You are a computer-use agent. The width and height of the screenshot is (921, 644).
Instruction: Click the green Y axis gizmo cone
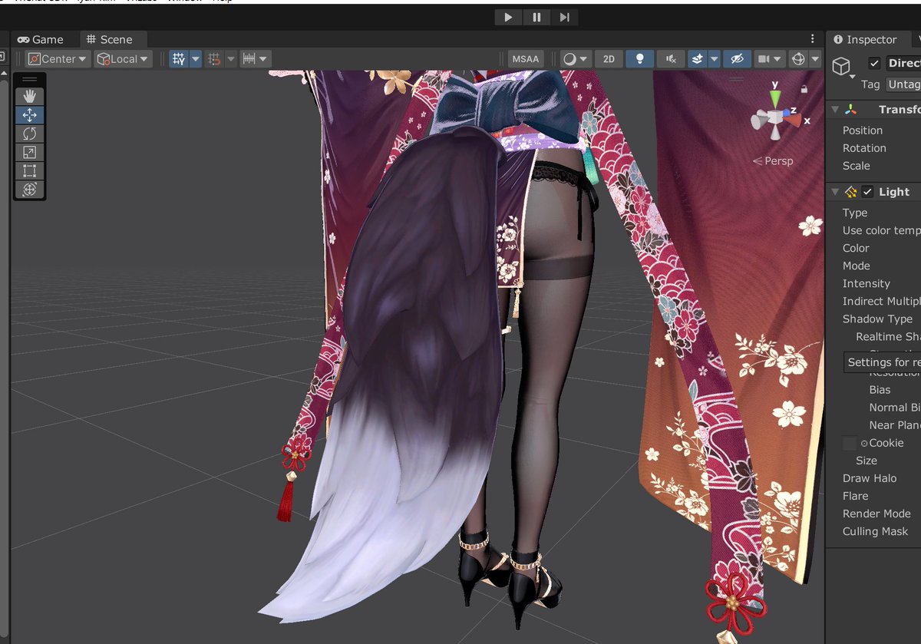(x=776, y=98)
